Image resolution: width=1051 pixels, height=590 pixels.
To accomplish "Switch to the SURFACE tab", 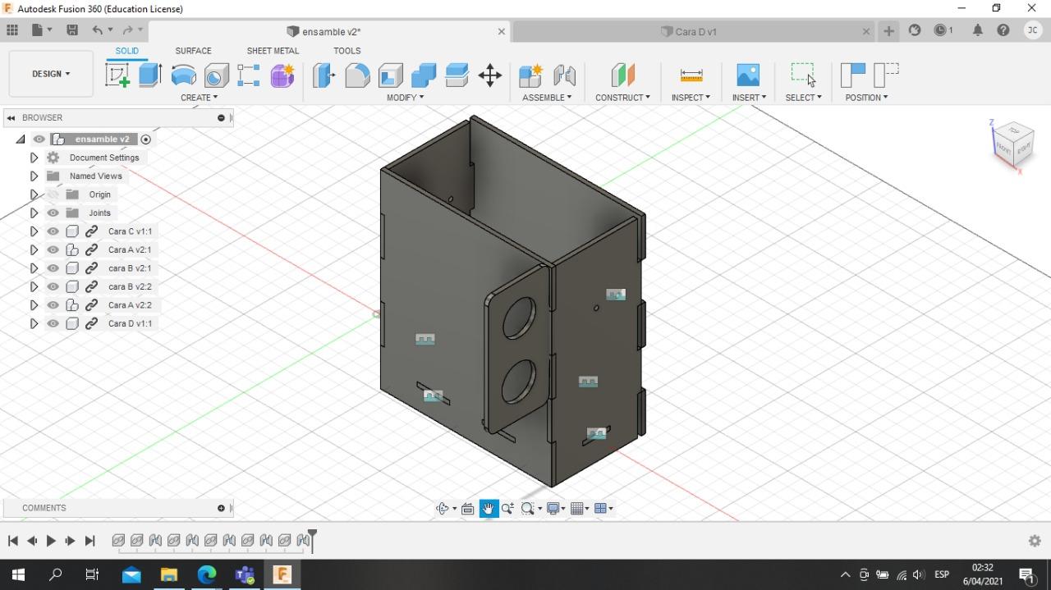I will [x=193, y=51].
